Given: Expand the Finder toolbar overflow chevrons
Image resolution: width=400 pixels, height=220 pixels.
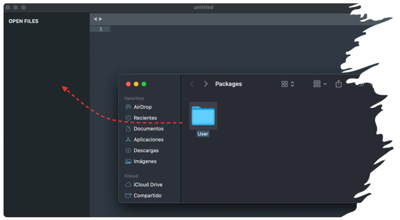Looking at the screenshot, I should click(361, 84).
